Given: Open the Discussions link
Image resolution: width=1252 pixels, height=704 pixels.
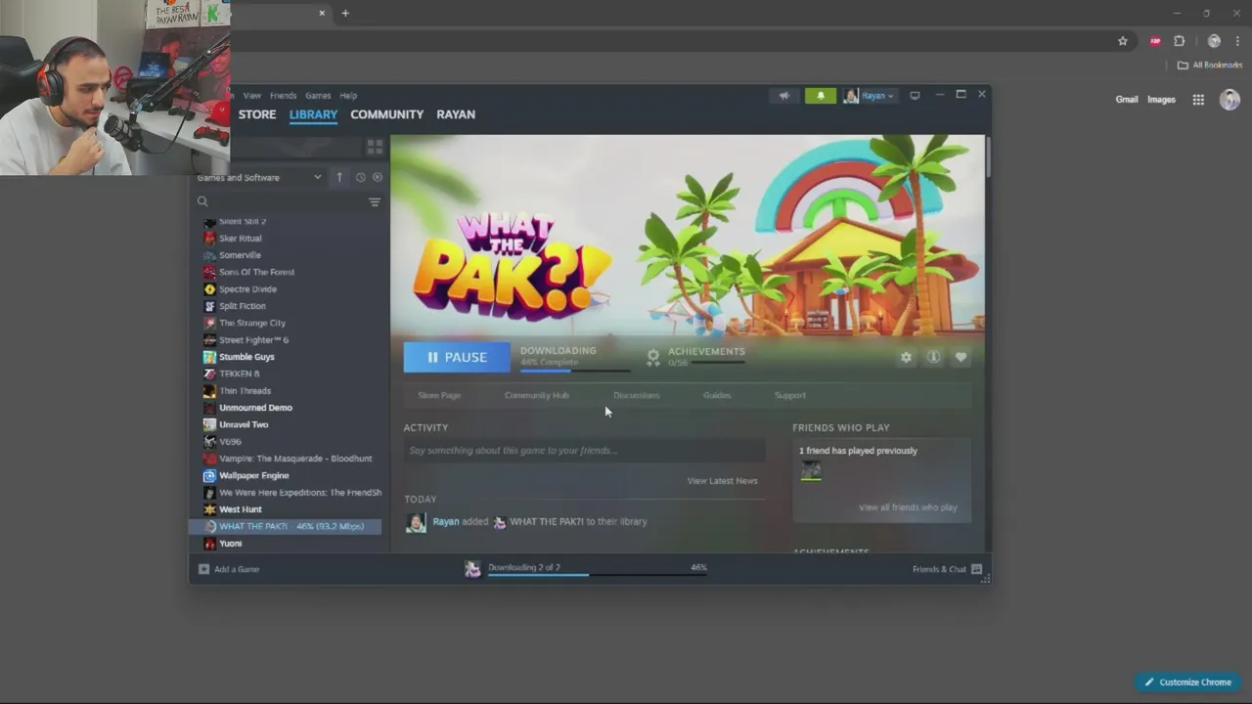Looking at the screenshot, I should (636, 395).
